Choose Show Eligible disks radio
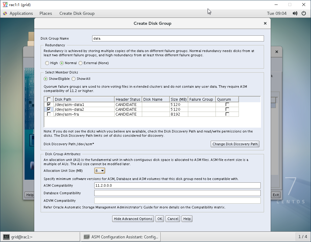This screenshot has width=311, height=242. (x=45, y=79)
